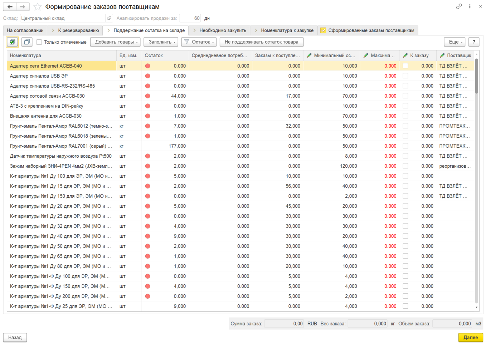Expand the 'Добавить товары' dropdown

116,42
